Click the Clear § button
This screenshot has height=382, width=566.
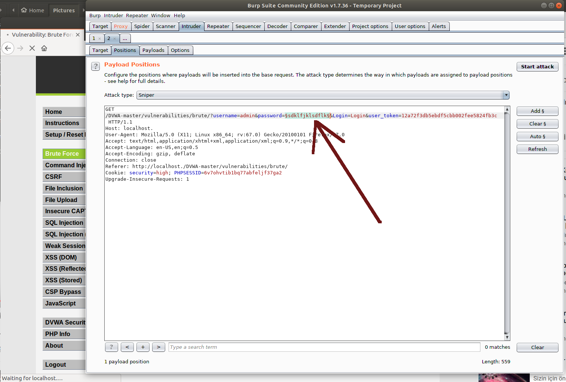tap(538, 124)
